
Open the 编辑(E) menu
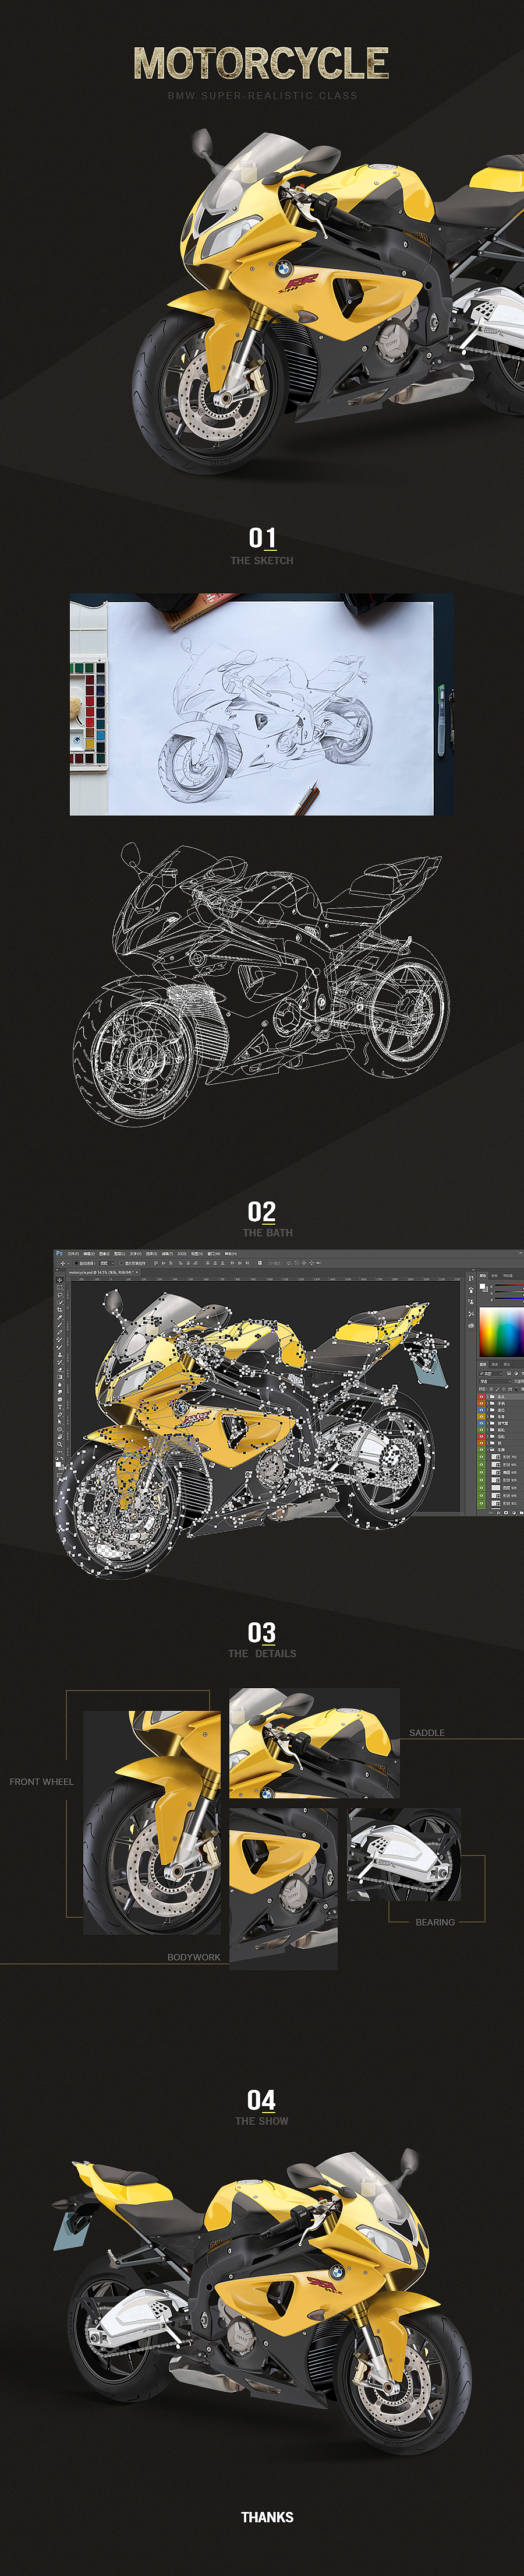click(x=90, y=1254)
